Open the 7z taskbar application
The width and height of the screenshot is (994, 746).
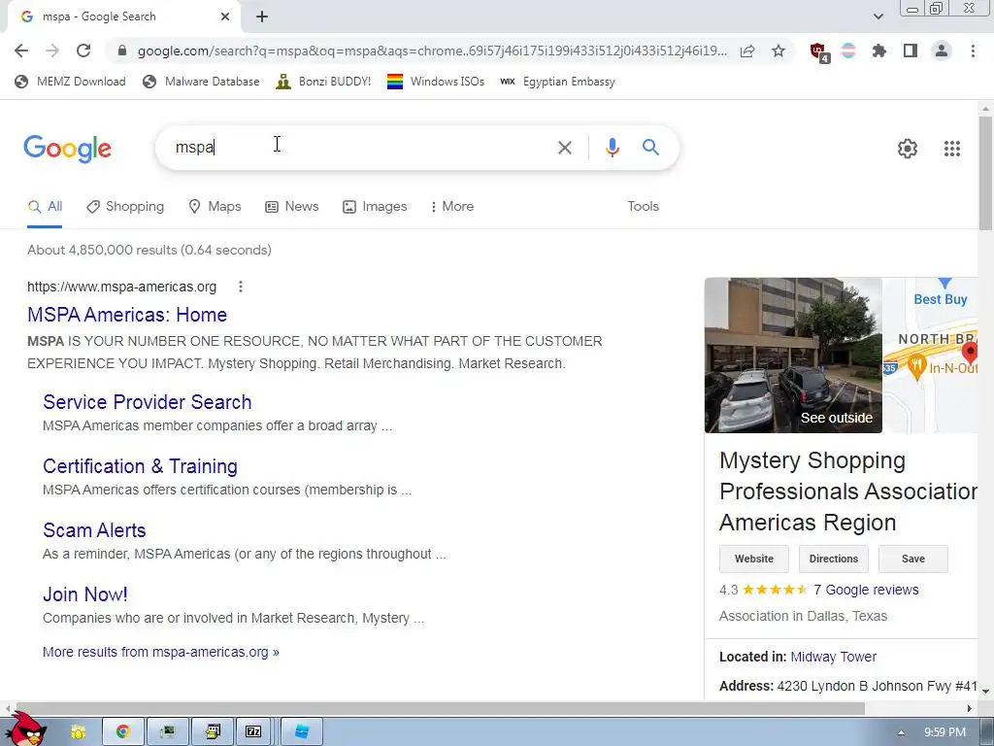(x=253, y=732)
